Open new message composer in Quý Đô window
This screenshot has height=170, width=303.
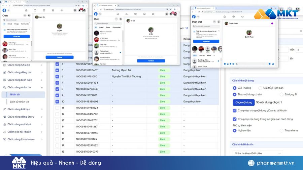pyautogui.click(x=29, y=15)
